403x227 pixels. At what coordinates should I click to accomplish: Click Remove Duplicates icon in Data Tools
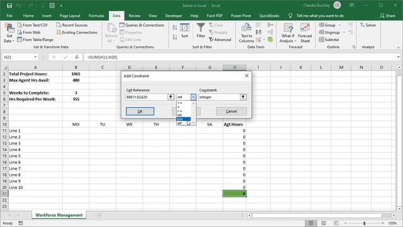[x=259, y=32]
